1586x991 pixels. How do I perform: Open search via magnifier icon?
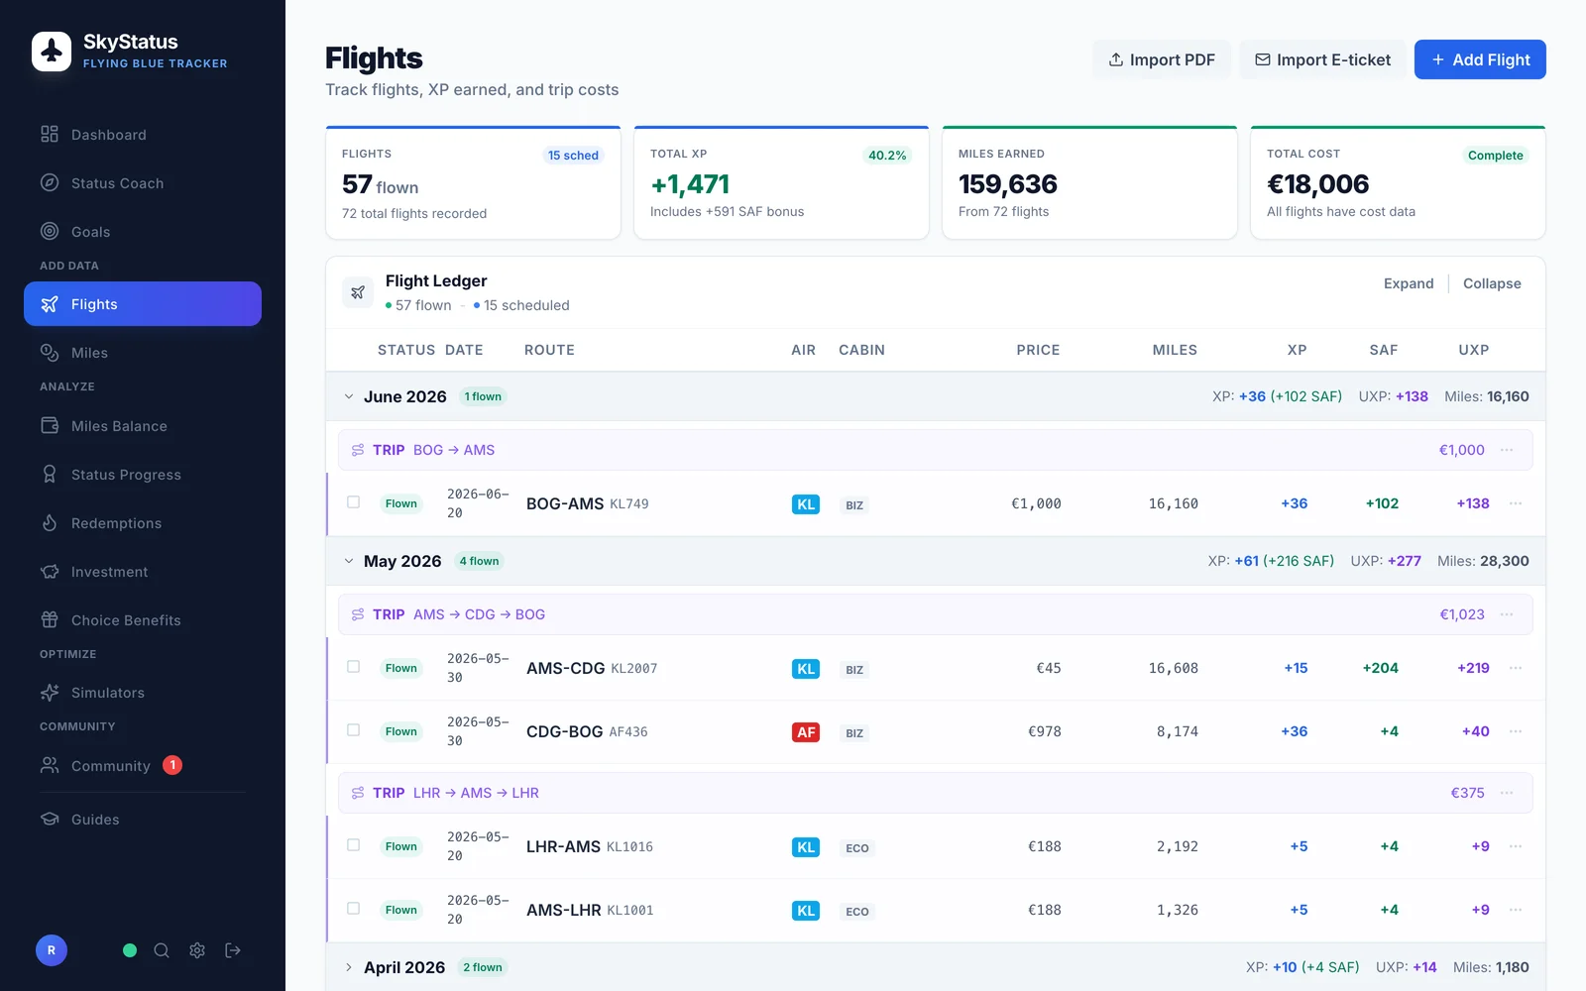click(162, 950)
